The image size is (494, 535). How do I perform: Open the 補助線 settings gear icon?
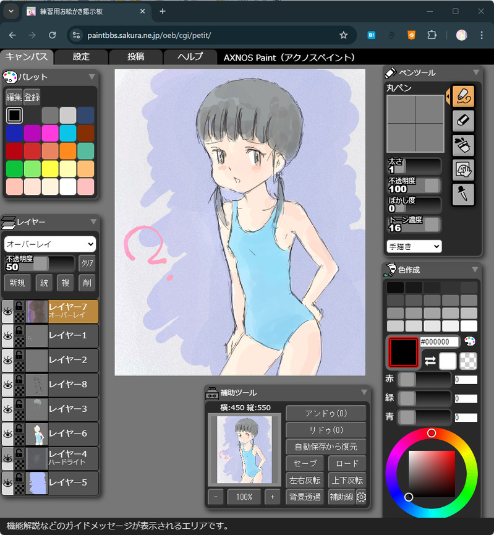click(361, 497)
